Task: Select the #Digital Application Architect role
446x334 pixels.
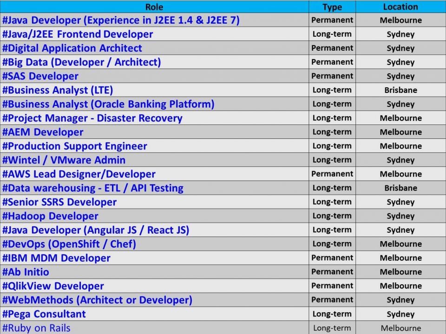Action: [72, 48]
